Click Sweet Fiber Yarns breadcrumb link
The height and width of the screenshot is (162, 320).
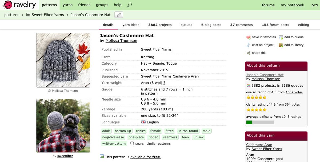click(48, 15)
